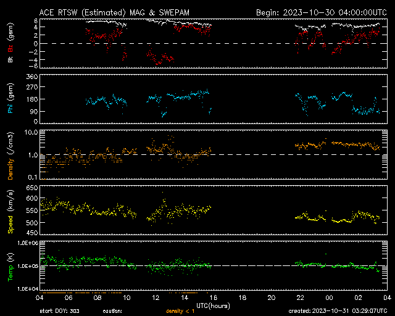Click the '-4' tick on Bz axis
Screen dimensions: 395x316
pyautogui.click(x=33, y=60)
